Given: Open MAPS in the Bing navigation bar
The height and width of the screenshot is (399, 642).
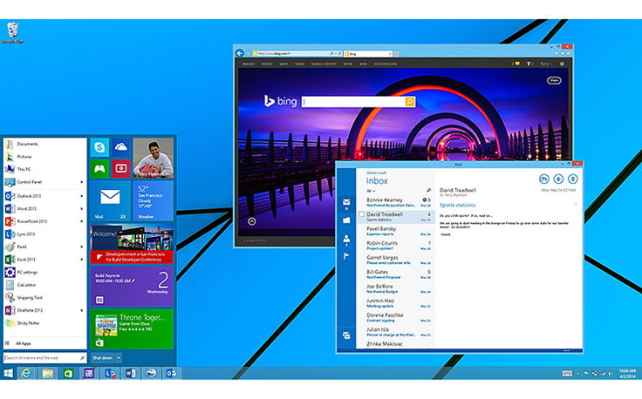Looking at the screenshot, I should point(283,64).
